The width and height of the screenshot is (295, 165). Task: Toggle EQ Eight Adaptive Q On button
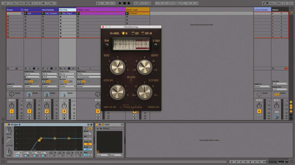pos(88,144)
